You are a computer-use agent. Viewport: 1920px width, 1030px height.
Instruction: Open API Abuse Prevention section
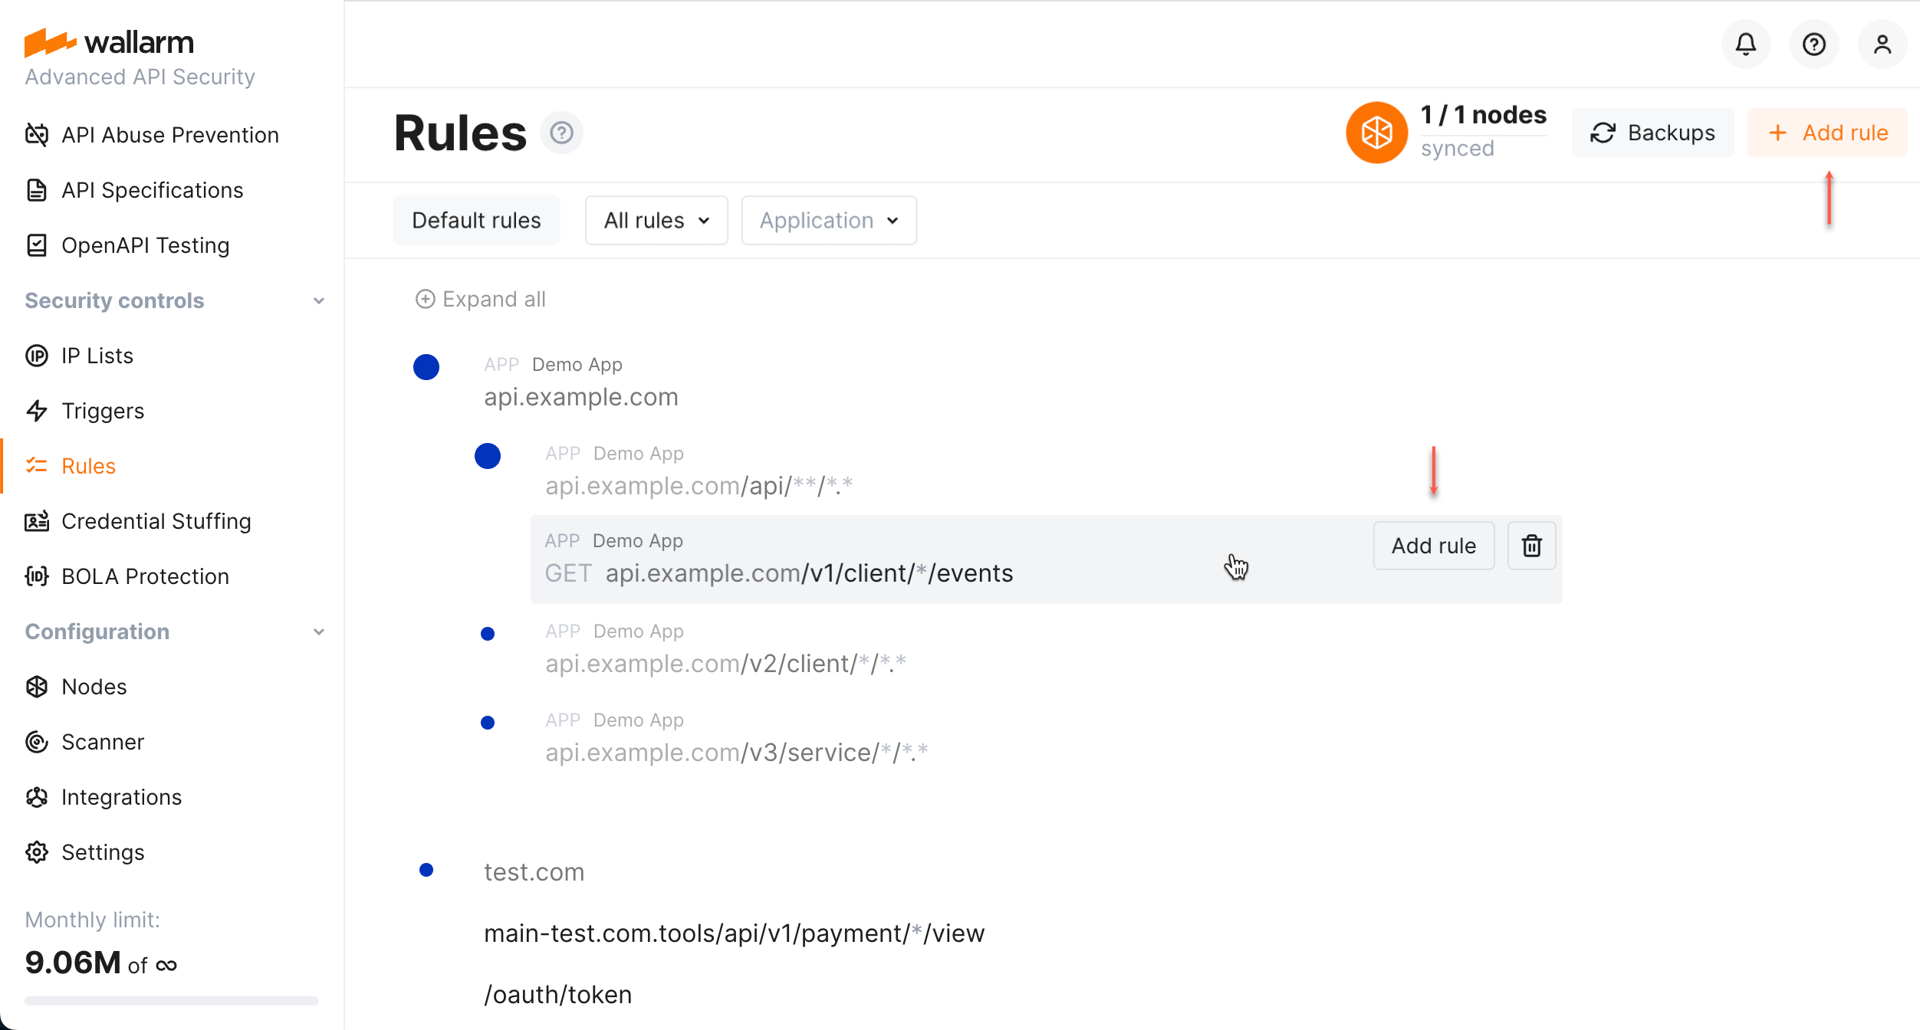pyautogui.click(x=169, y=135)
